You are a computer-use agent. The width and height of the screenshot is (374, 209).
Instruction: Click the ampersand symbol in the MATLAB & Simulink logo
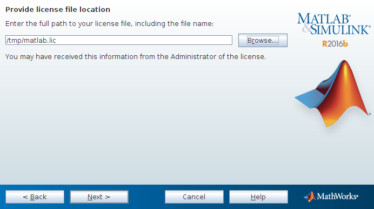306,28
